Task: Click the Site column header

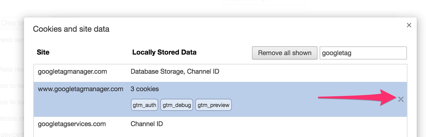Action: (43, 52)
